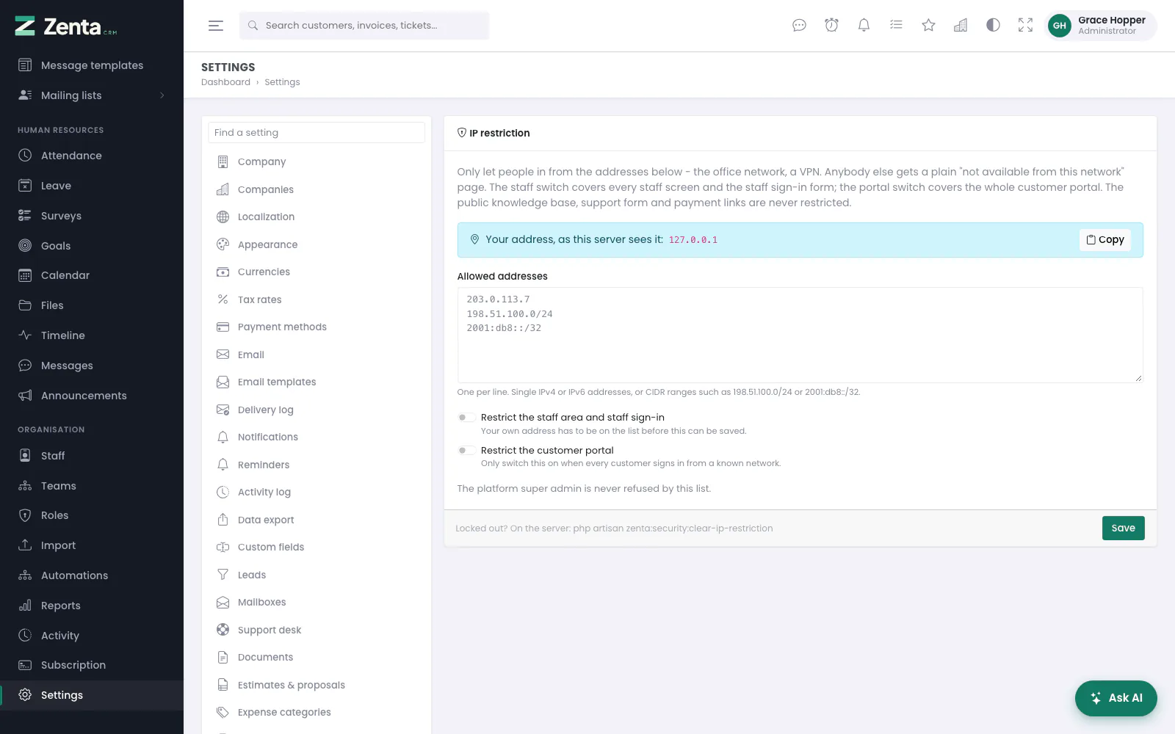1175x734 pixels.
Task: Enable Restrict the customer portal switch
Action: pos(466,450)
